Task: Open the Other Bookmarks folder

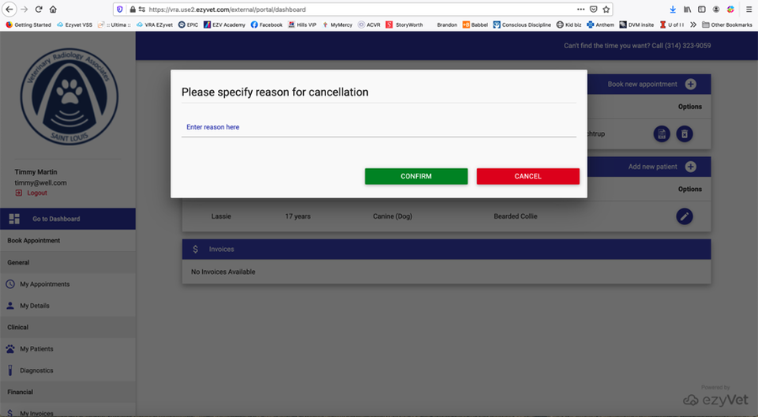Action: click(726, 24)
